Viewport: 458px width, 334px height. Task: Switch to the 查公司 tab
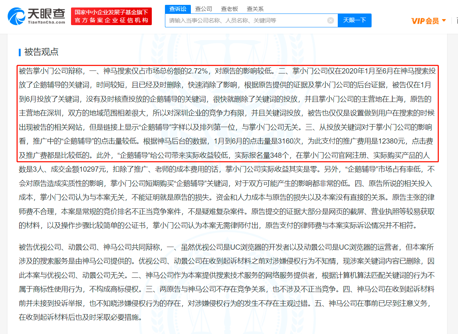coord(204,9)
